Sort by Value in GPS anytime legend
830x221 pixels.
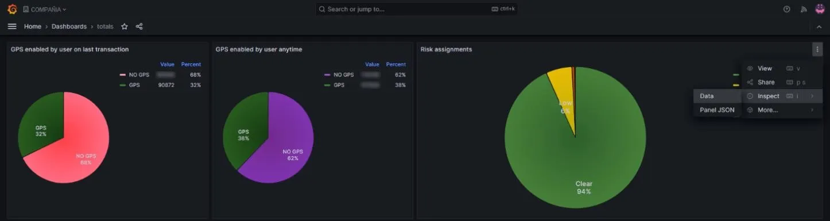[x=372, y=64]
